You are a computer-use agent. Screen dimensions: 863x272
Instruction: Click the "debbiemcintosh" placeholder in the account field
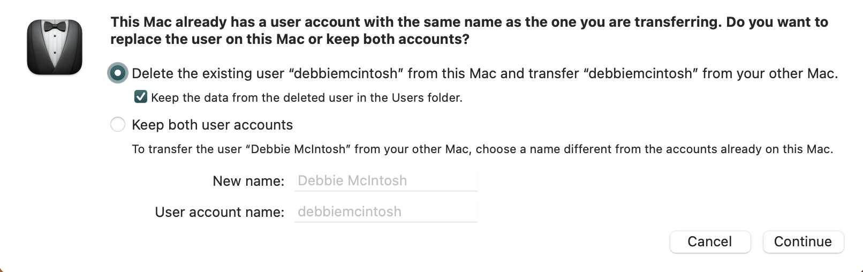pos(350,212)
